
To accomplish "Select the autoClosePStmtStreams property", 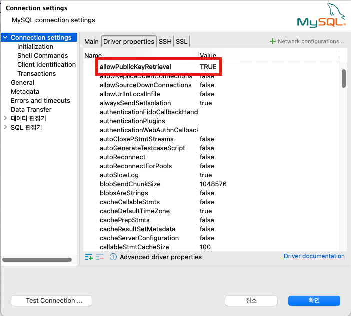I will 137,139.
